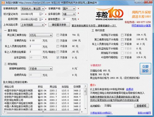Click the 新车购置价 input field
This screenshot has height=117, width=154.
[x=66, y=19]
